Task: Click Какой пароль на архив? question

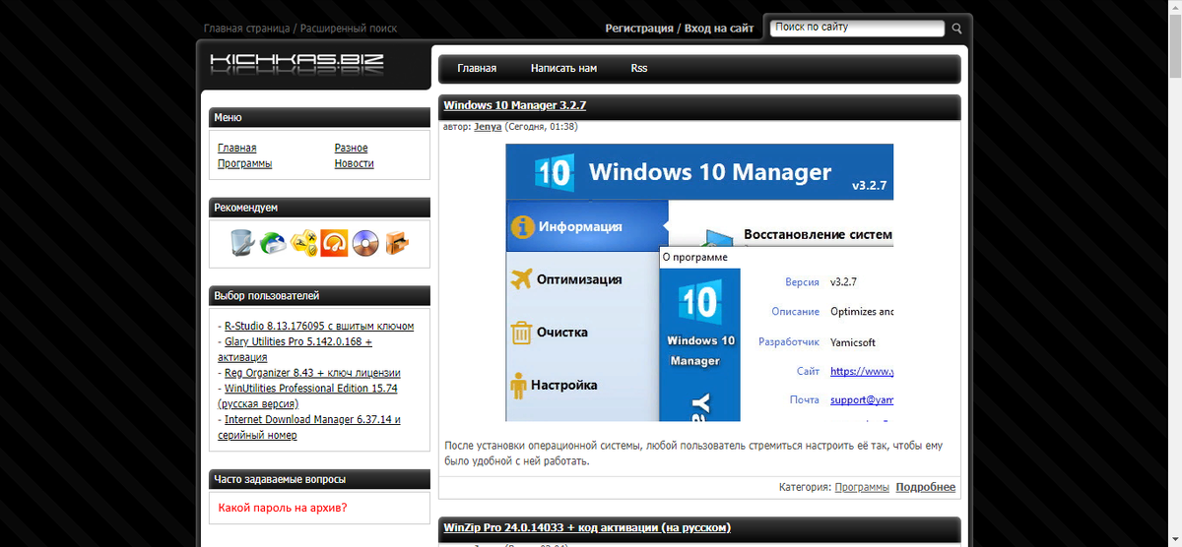Action: pos(283,508)
